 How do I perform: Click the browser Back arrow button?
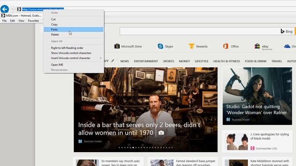pyautogui.click(x=5, y=9)
